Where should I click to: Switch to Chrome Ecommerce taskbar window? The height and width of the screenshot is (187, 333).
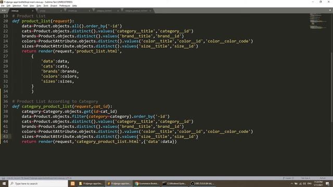(147, 183)
